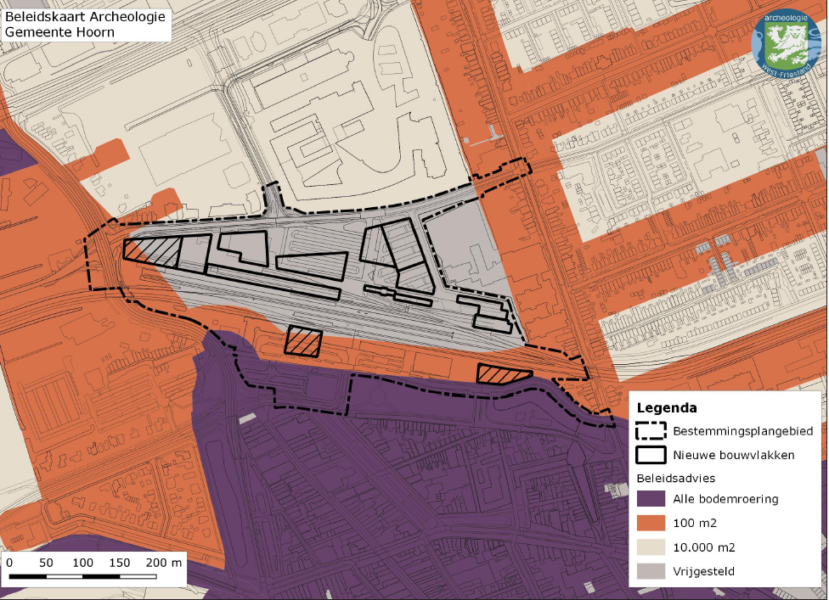The height and width of the screenshot is (600, 829).
Task: Click the 100 mark on the scale bar
Action: click(x=83, y=563)
